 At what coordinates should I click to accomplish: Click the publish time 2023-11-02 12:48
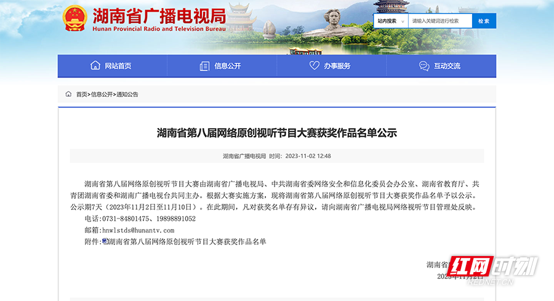(308, 156)
